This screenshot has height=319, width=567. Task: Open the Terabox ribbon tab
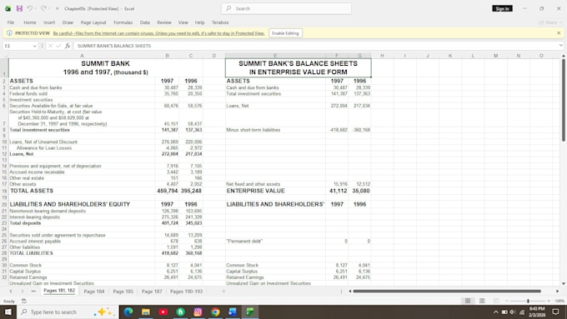(220, 22)
